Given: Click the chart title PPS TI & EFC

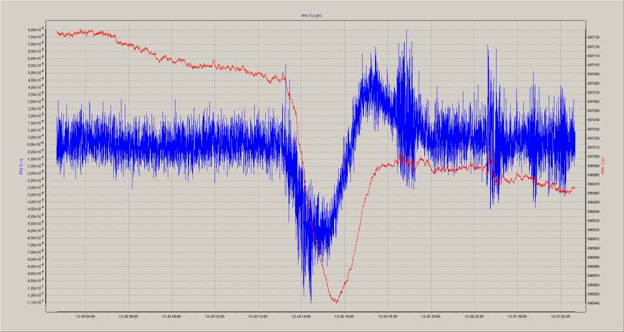Looking at the screenshot, I should pos(311,16).
